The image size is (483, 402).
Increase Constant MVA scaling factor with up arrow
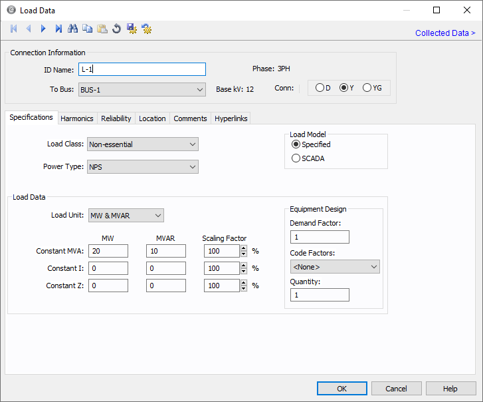(244, 248)
